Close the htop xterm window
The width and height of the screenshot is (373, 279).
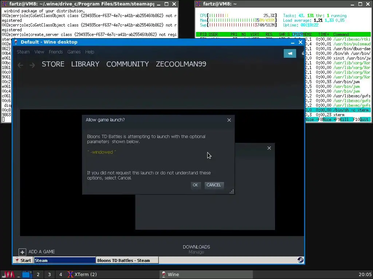click(x=368, y=4)
